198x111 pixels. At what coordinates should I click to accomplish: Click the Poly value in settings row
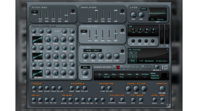(x=114, y=77)
